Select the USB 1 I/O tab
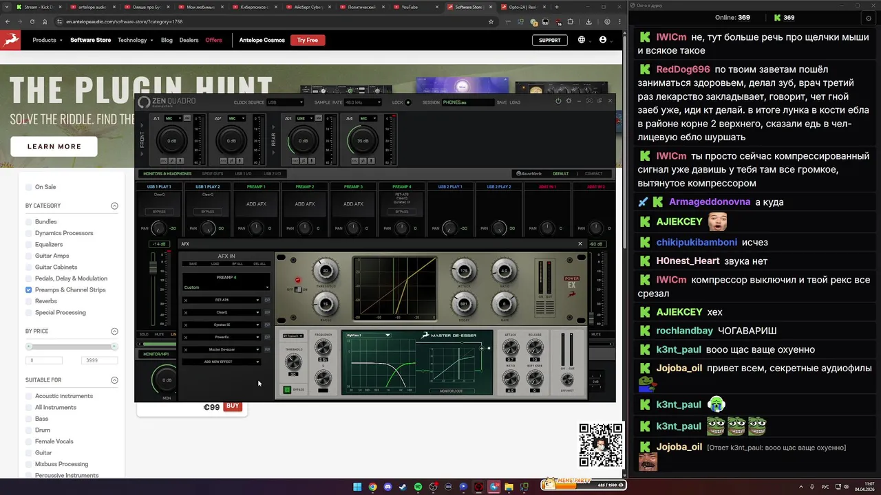The image size is (881, 495). 243,174
